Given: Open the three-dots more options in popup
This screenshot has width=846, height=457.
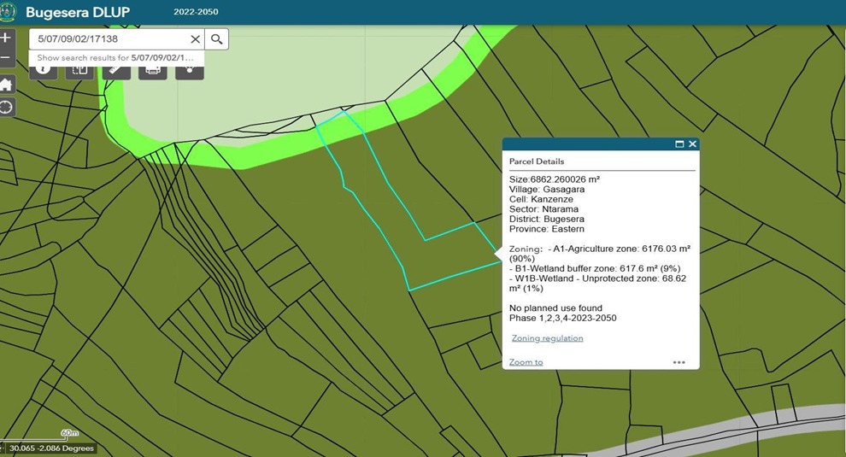Looking at the screenshot, I should (x=679, y=362).
